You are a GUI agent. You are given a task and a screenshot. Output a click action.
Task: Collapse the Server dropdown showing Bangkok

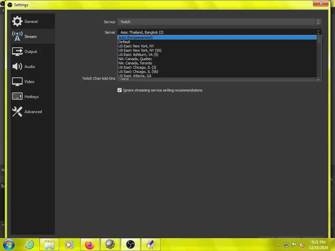[x=219, y=32]
